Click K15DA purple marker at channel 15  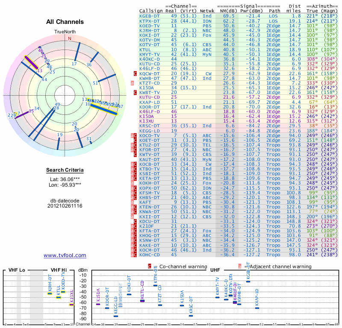(x=98, y=304)
